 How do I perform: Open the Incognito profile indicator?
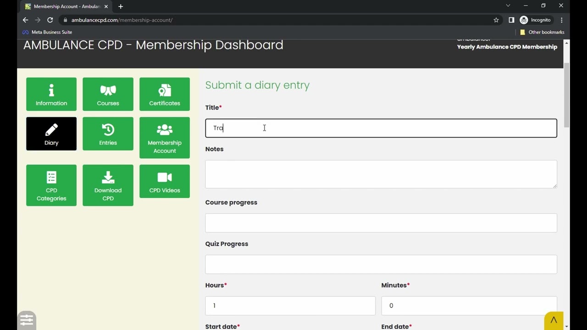coord(536,20)
